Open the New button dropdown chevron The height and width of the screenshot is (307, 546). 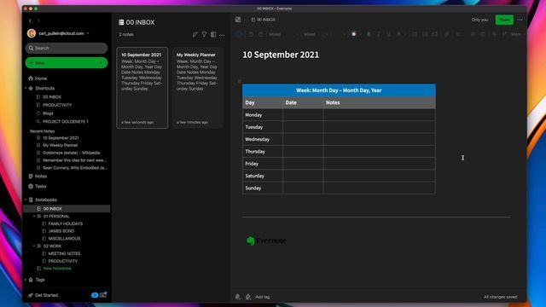[x=102, y=62]
